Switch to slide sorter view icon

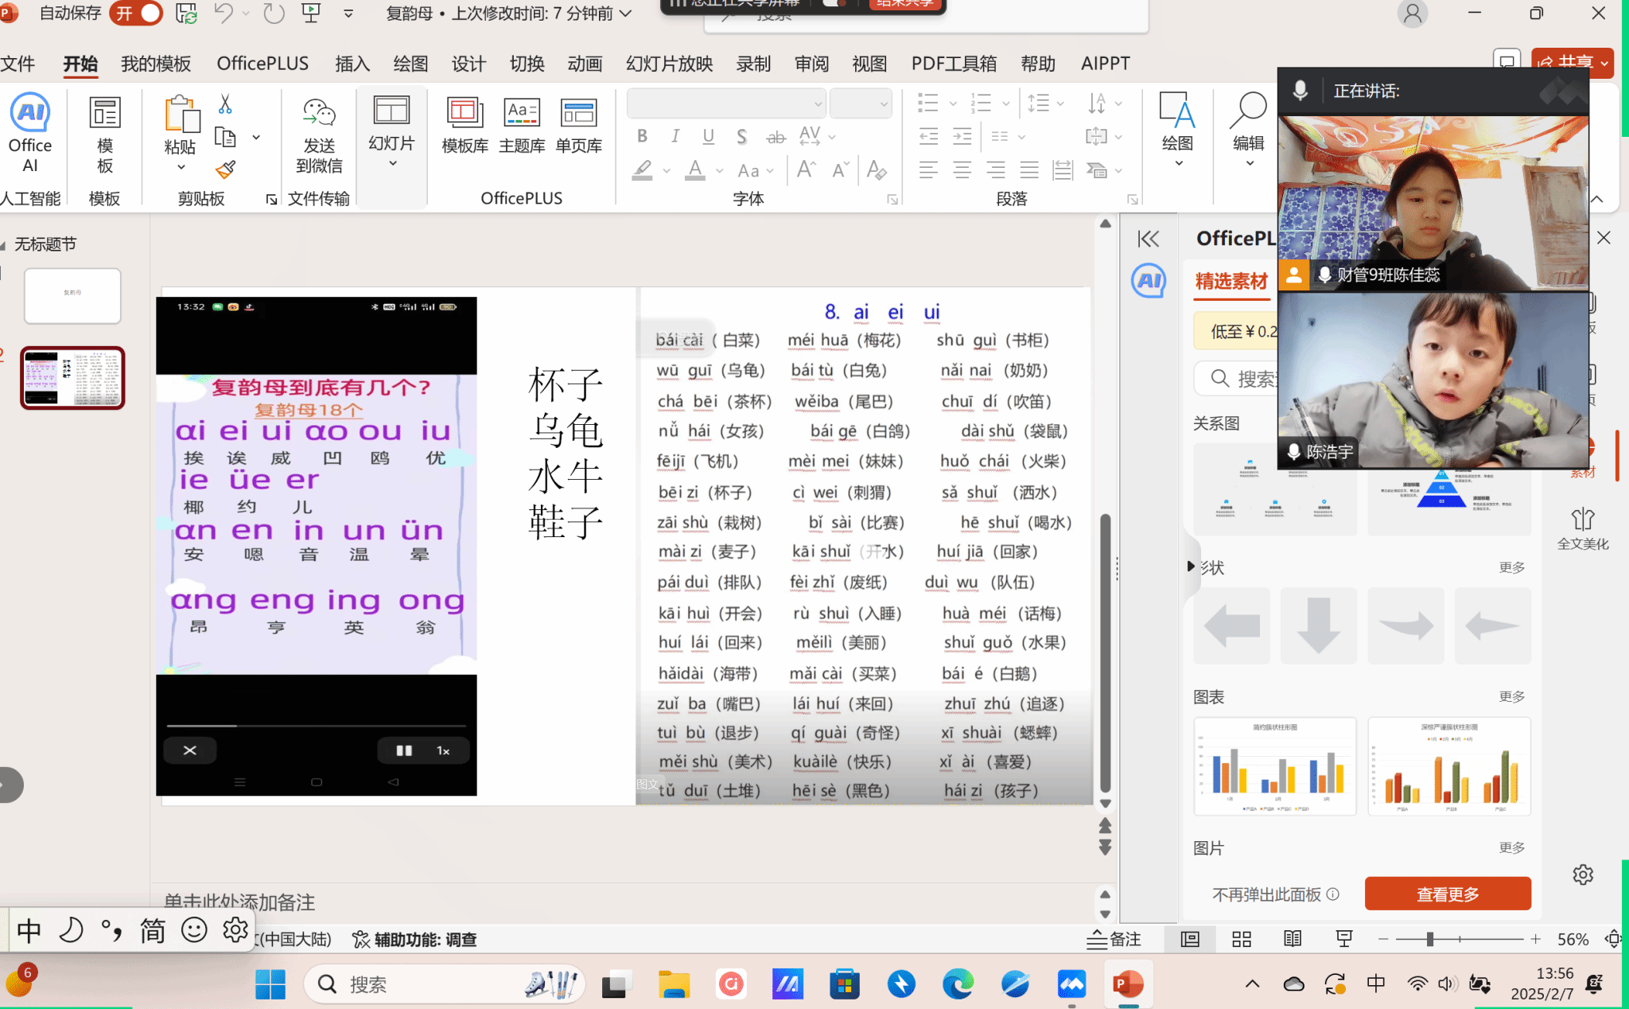[x=1242, y=939]
